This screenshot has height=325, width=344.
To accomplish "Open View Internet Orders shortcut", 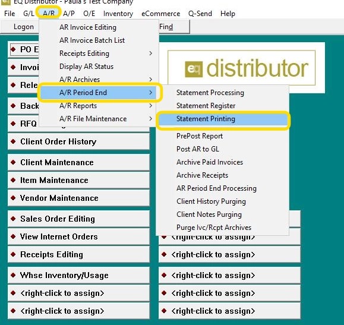I will pos(78,236).
